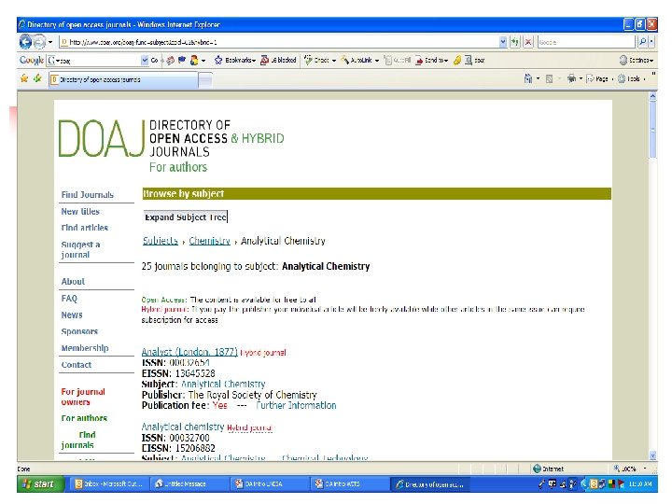Open the Sponsors sidebar link

pyautogui.click(x=79, y=331)
